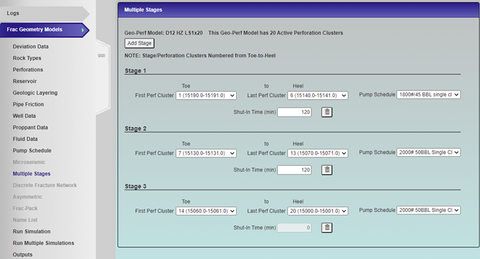Open Run Multiple Simulations
The image size is (480, 259).
pyautogui.click(x=43, y=243)
